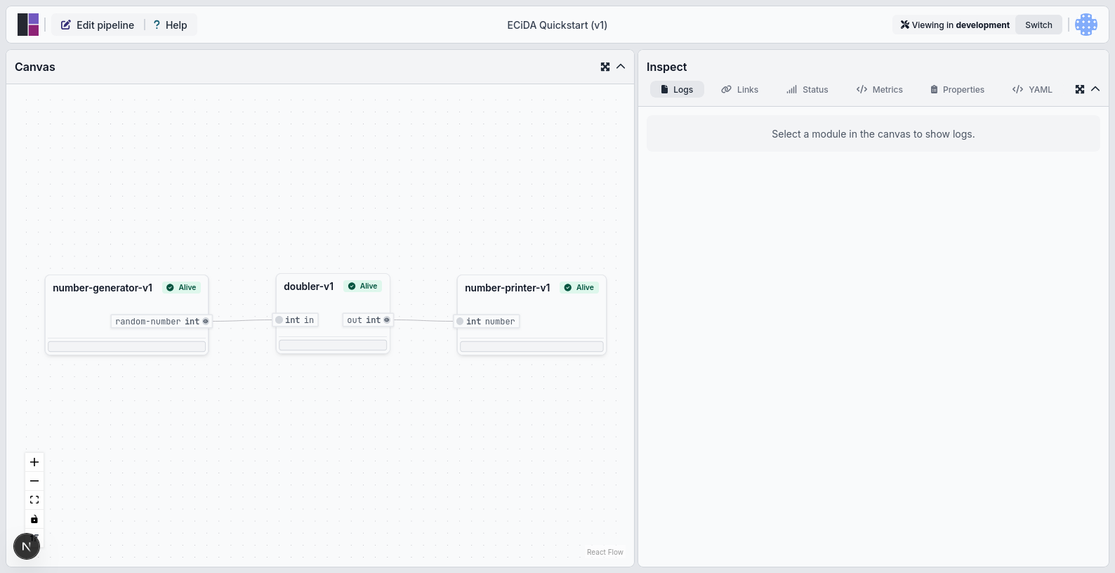Click the Alive badge on number-printer-v1
The height and width of the screenshot is (573, 1115).
tap(579, 287)
